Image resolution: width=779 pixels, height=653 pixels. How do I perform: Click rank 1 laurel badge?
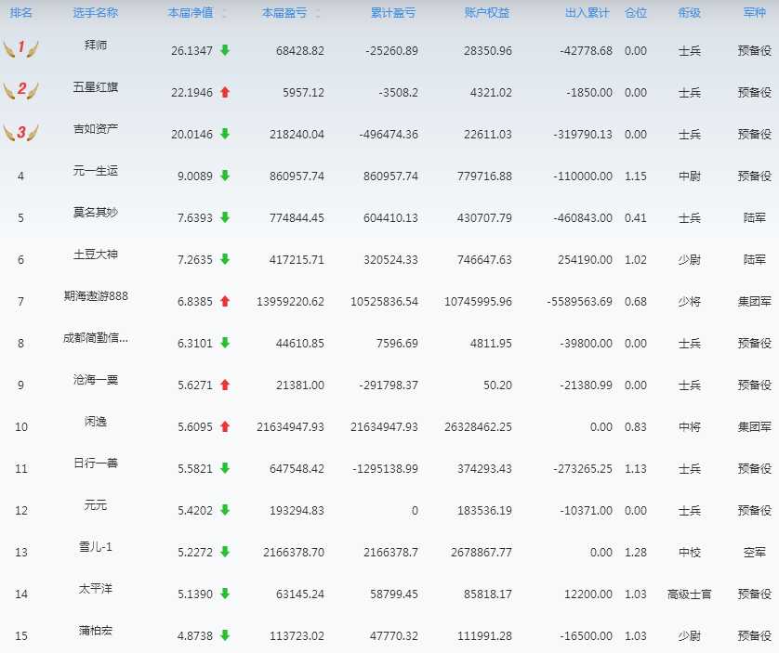[x=20, y=48]
